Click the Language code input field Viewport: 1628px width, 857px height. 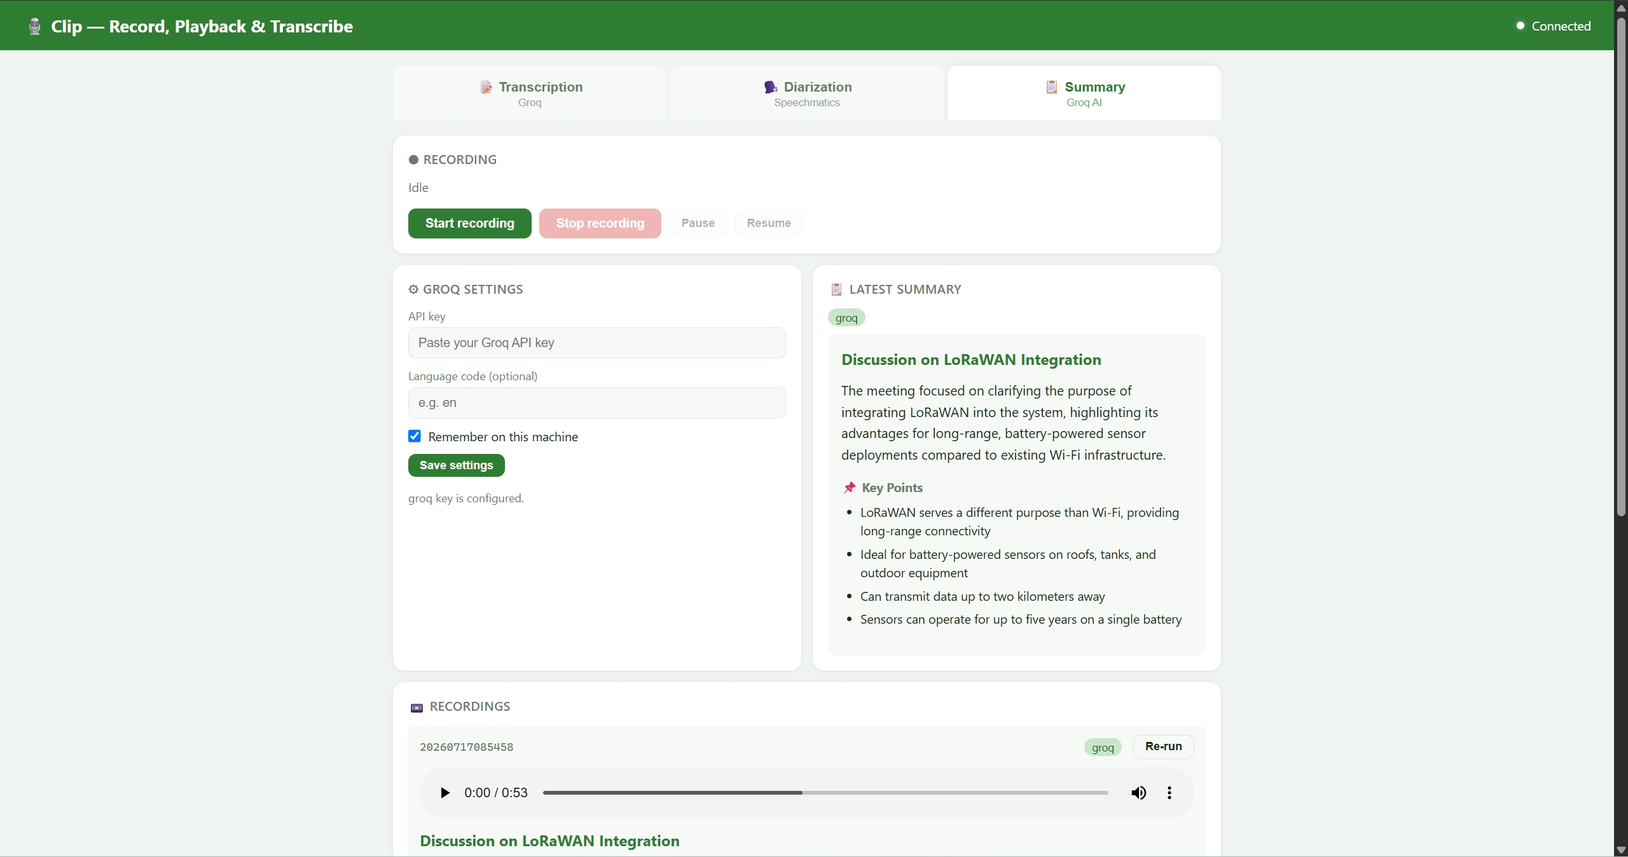click(x=597, y=402)
